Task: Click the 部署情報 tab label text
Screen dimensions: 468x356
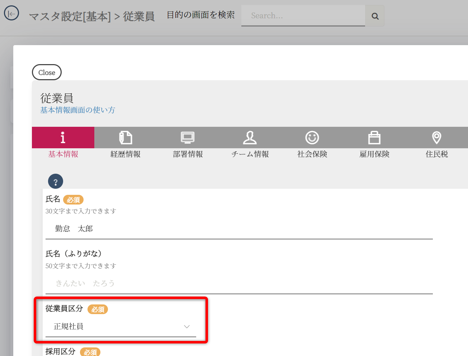Action: coord(188,154)
